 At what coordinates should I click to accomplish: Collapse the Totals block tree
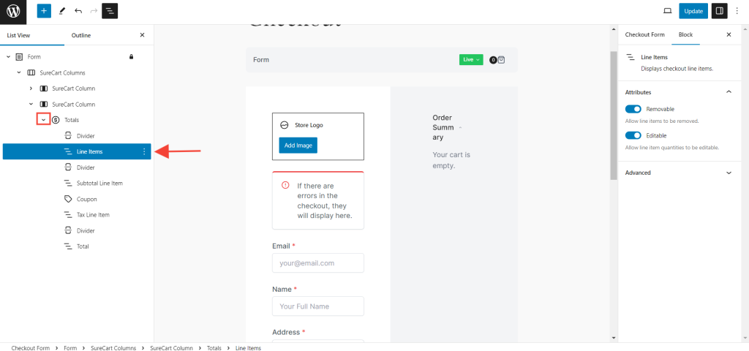click(43, 120)
